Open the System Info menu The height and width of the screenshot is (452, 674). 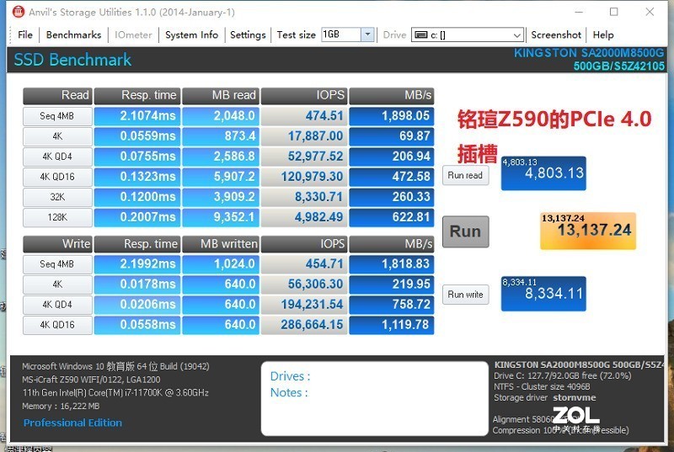tap(192, 35)
